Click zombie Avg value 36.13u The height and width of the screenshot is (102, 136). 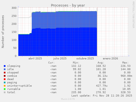[103, 76]
